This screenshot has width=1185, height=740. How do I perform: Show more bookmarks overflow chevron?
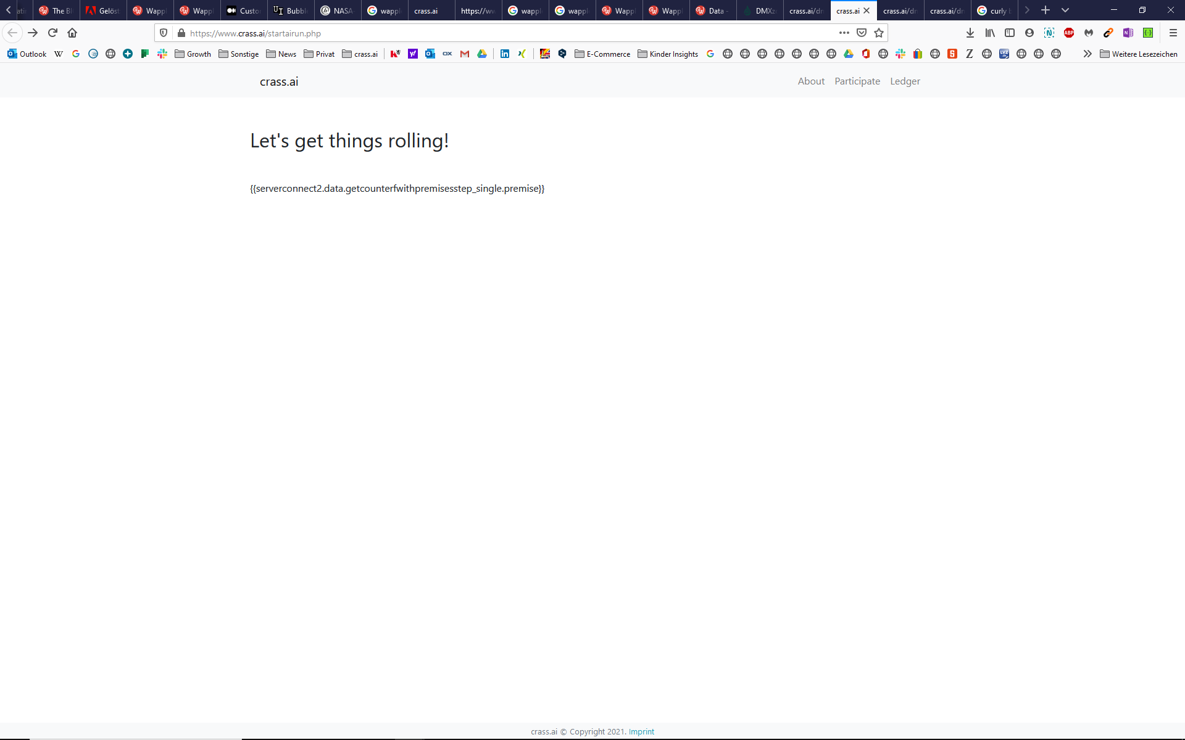tap(1087, 54)
